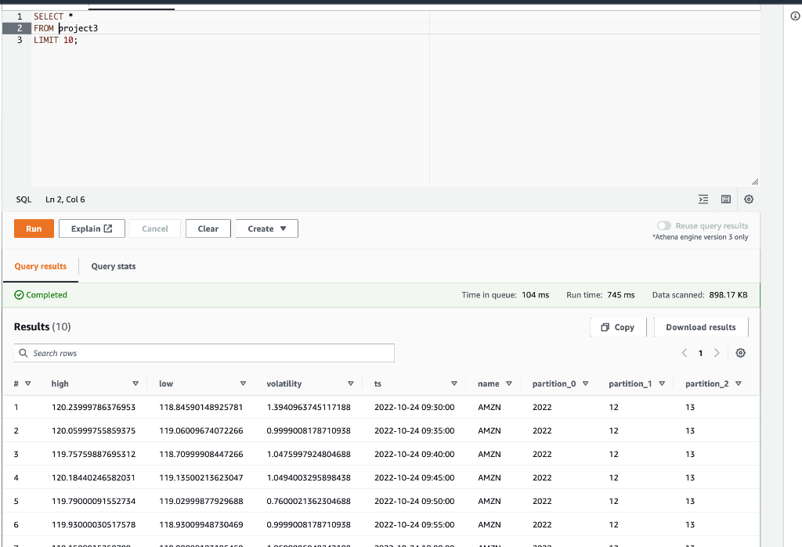Screen dimensions: 802x547
Task: Click inside the Search rows field
Action: [157, 353]
